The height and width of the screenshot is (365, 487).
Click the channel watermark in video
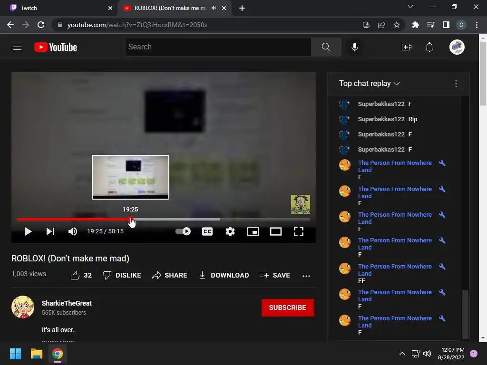(x=301, y=204)
